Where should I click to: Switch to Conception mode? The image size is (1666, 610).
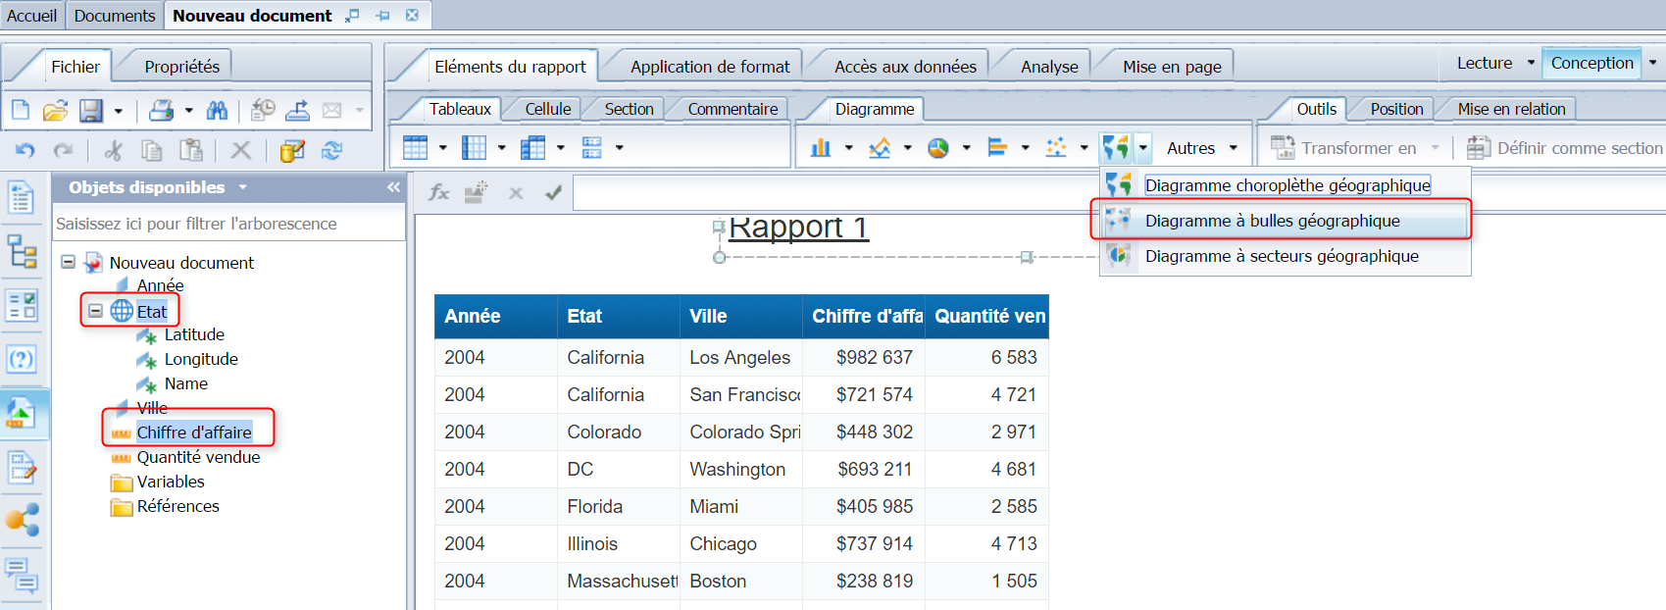(1591, 63)
